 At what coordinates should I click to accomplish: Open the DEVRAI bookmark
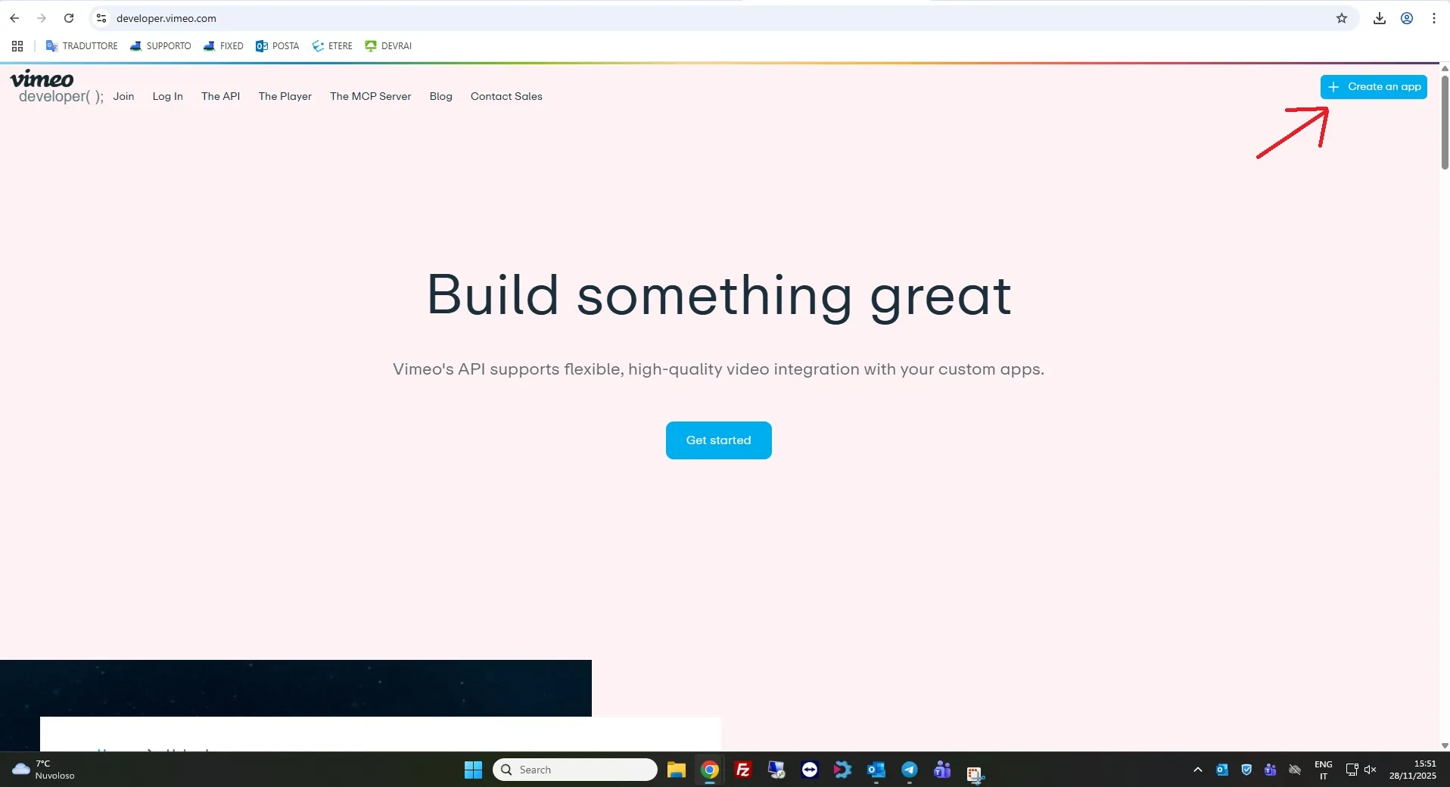click(x=388, y=46)
